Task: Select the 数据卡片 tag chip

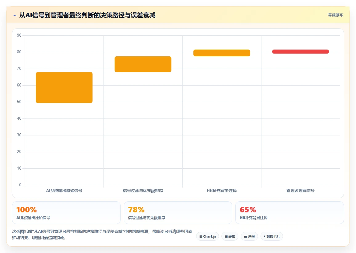Action: coord(272,236)
